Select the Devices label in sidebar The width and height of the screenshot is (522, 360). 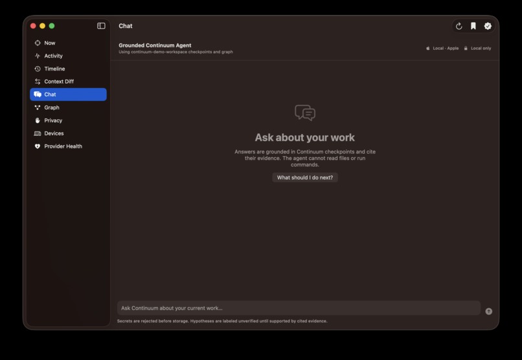pos(54,133)
